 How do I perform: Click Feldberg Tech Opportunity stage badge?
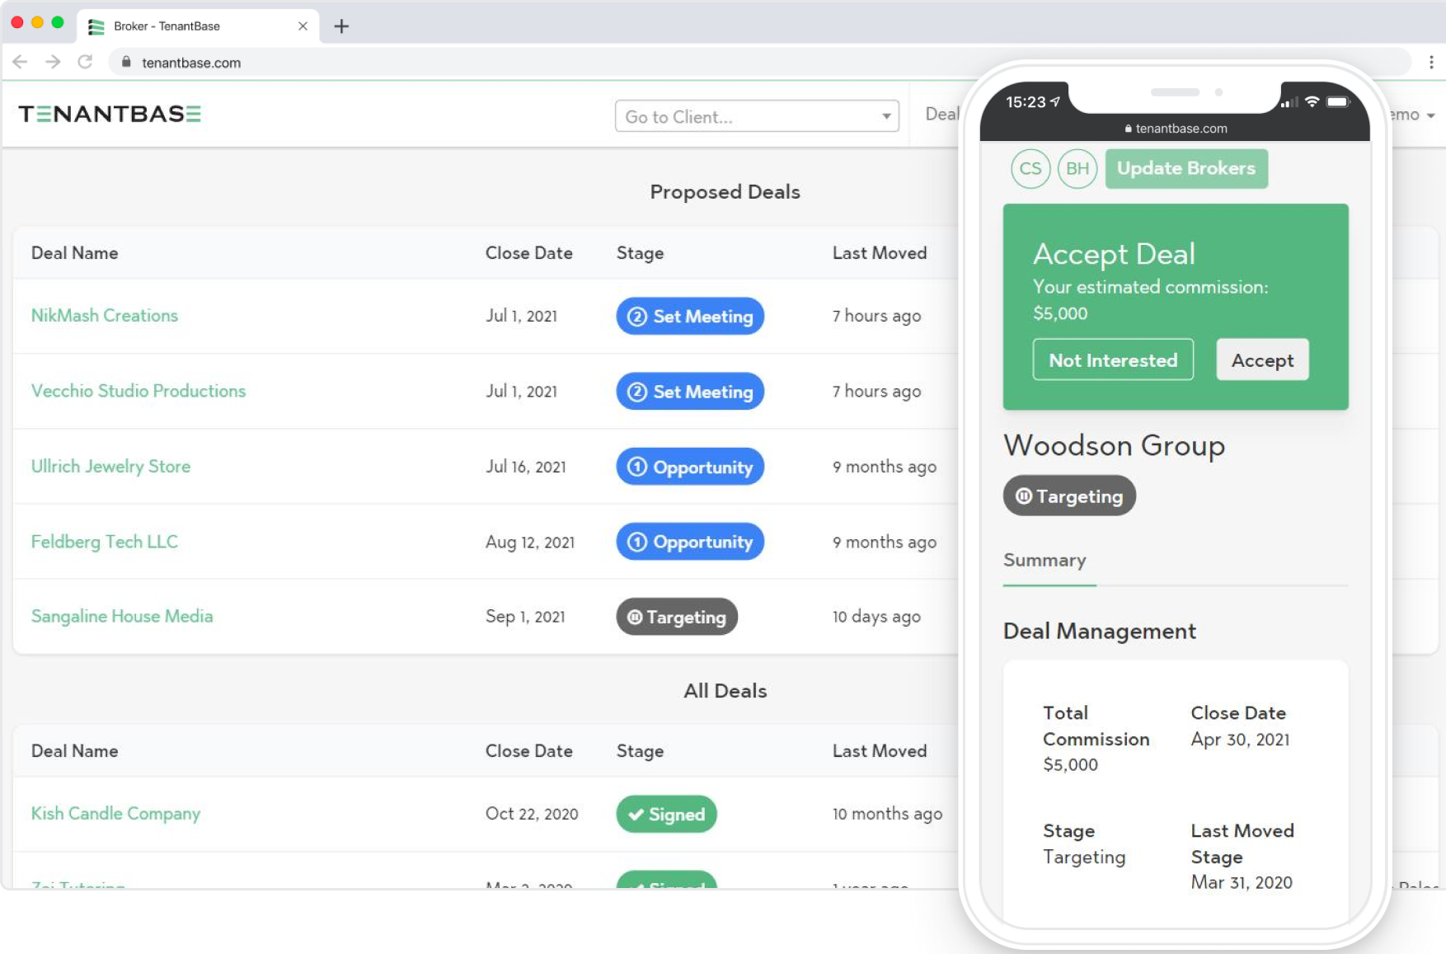(690, 542)
